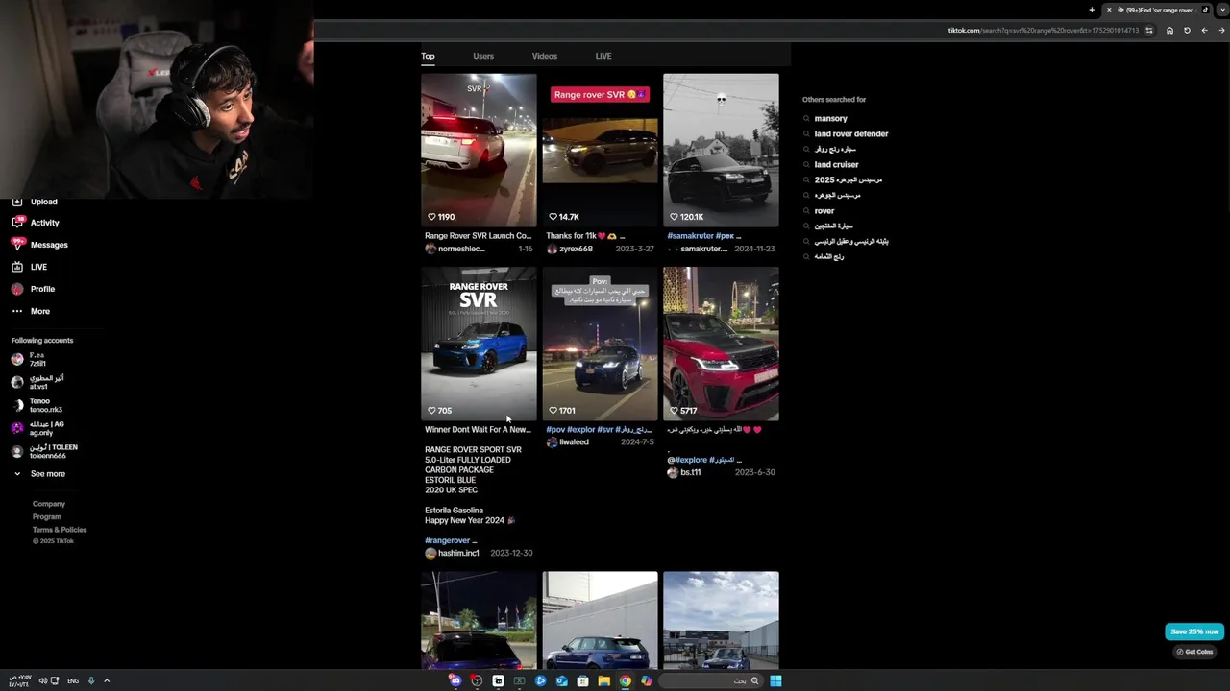
Task: Open File Explorer from the taskbar
Action: click(603, 680)
